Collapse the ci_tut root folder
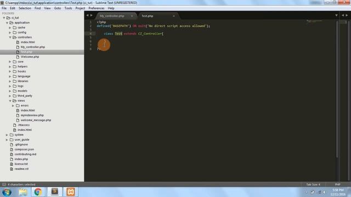The image size is (351, 197). [4, 18]
